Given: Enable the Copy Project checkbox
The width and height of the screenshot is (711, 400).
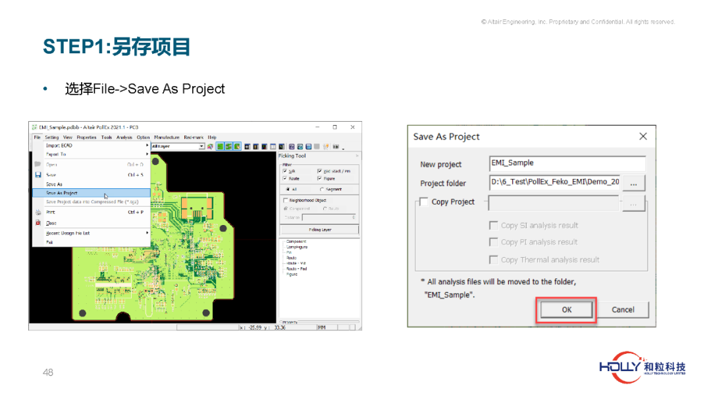Looking at the screenshot, I should click(424, 202).
